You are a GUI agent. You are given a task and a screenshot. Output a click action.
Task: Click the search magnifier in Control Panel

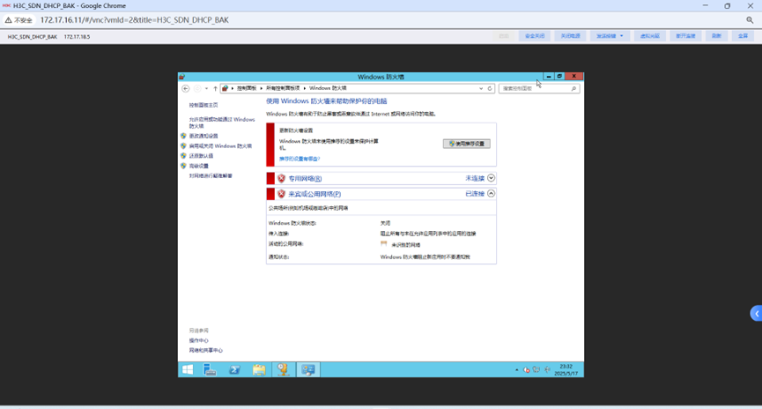click(573, 88)
